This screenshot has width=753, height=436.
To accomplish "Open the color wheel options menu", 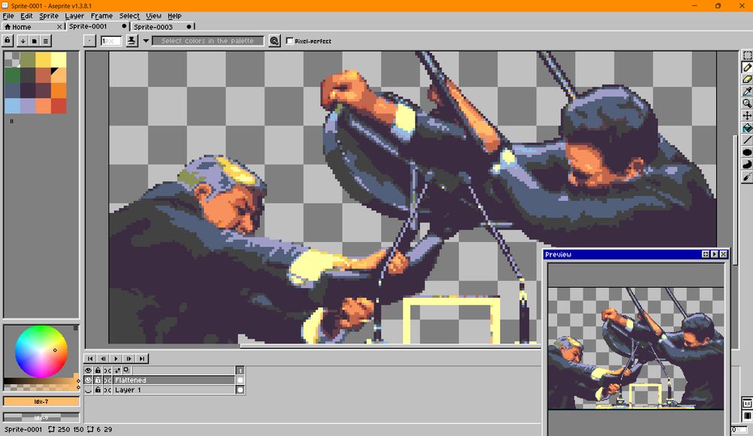I will [x=75, y=328].
